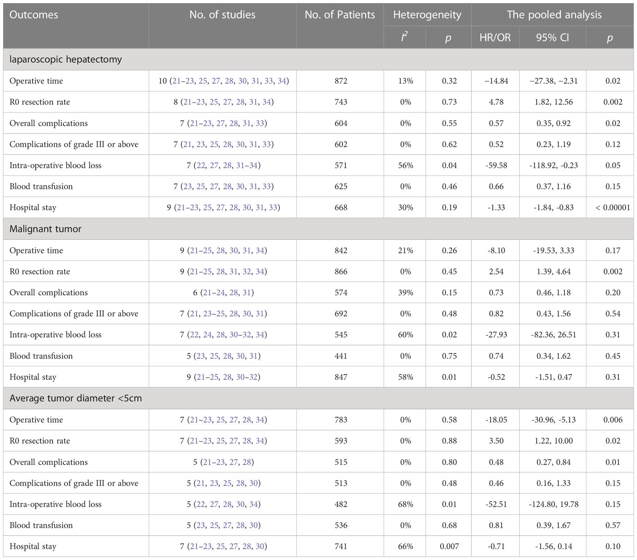Click the interval '1.22, 10.00'

(x=555, y=441)
